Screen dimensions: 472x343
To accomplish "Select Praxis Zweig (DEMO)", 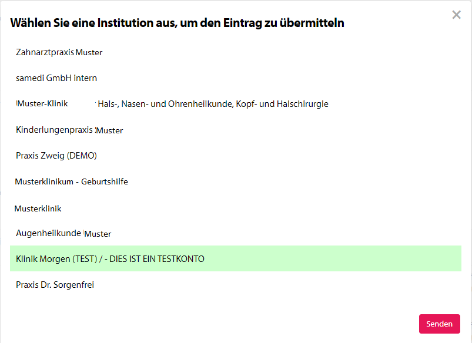I will (x=56, y=156).
